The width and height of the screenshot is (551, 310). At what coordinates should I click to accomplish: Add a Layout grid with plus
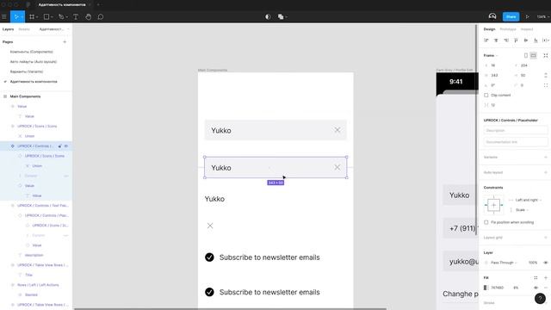(x=545, y=238)
